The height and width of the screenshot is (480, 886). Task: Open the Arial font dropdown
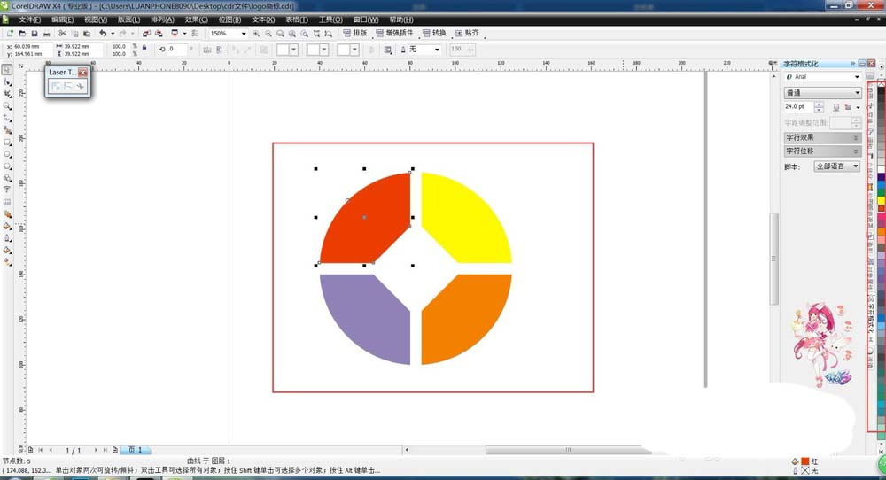857,77
